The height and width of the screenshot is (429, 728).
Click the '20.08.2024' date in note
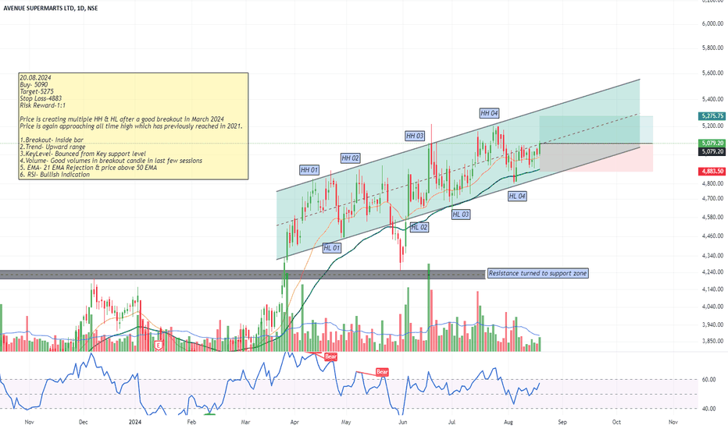(x=35, y=78)
